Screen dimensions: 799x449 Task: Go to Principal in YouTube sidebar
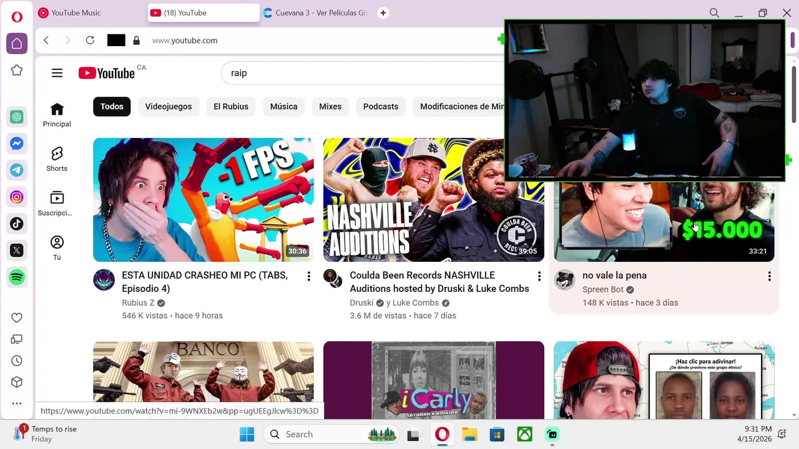tap(57, 115)
